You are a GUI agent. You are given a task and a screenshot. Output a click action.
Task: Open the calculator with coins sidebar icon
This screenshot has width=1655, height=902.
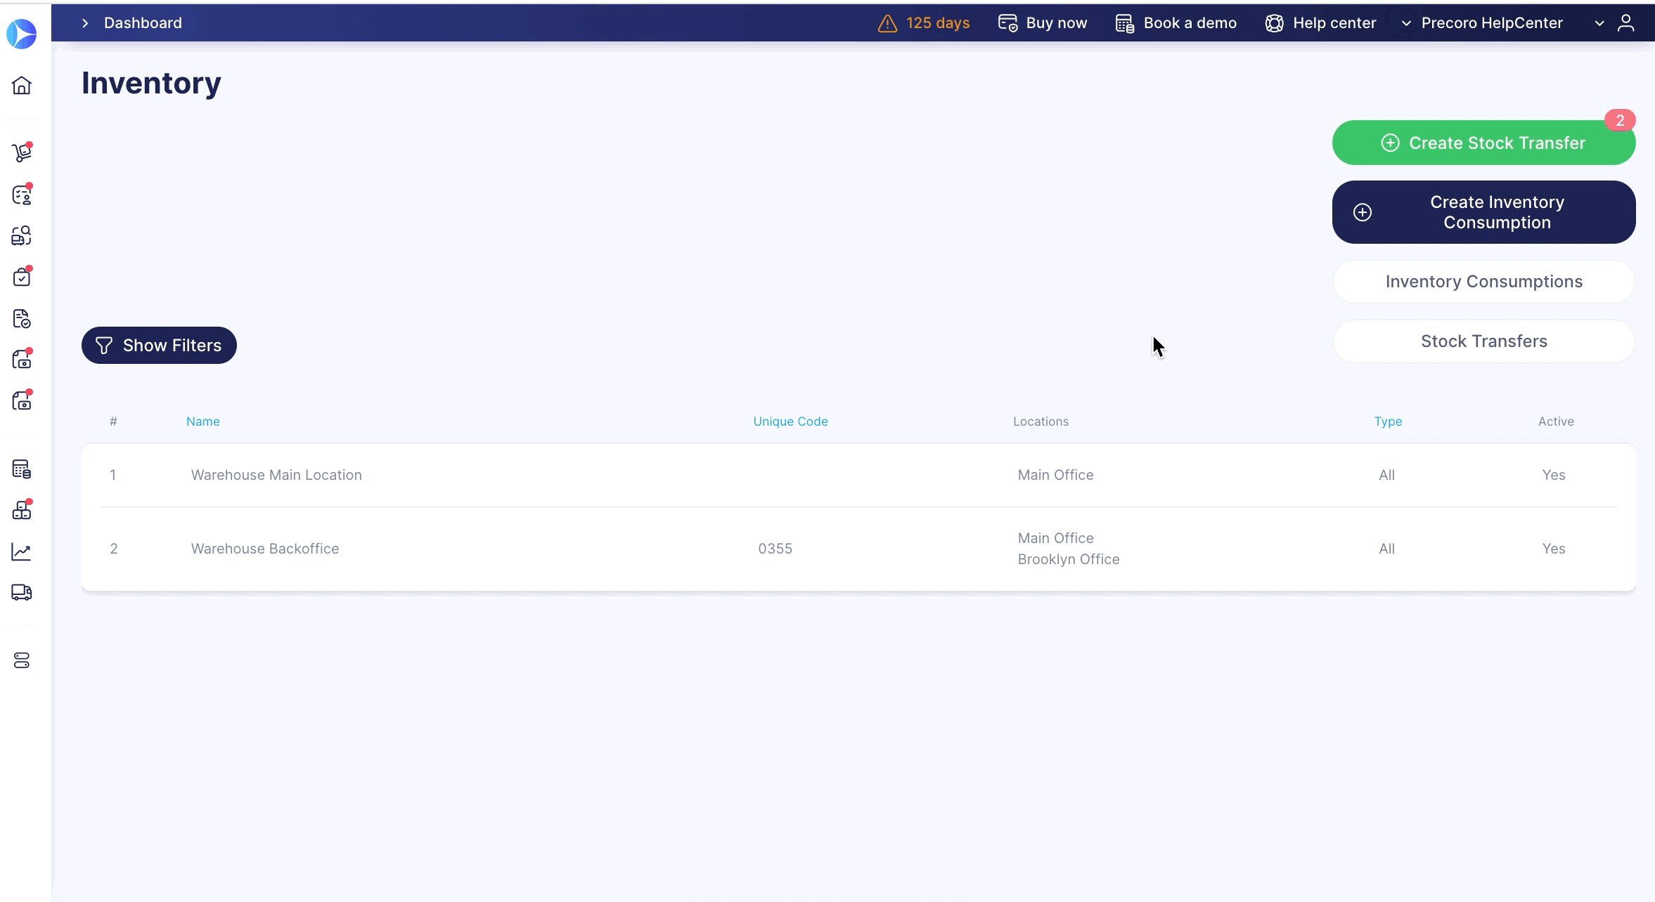coord(22,469)
